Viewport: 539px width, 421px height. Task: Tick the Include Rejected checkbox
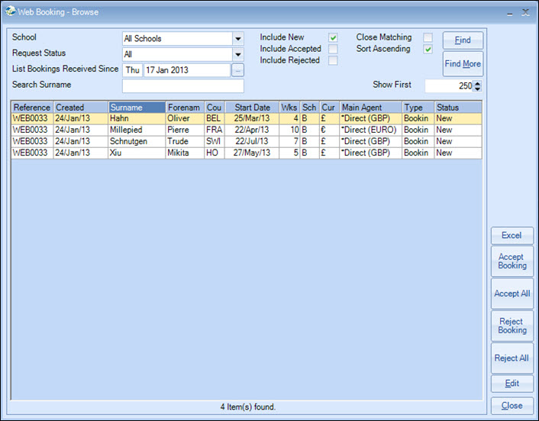coord(333,60)
